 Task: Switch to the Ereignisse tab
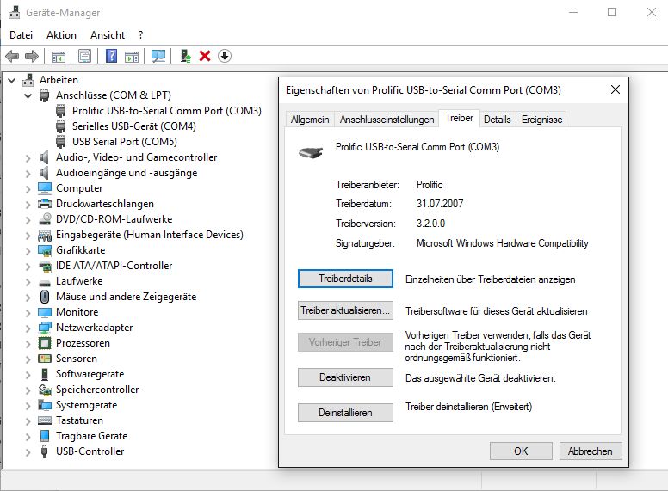tap(542, 120)
